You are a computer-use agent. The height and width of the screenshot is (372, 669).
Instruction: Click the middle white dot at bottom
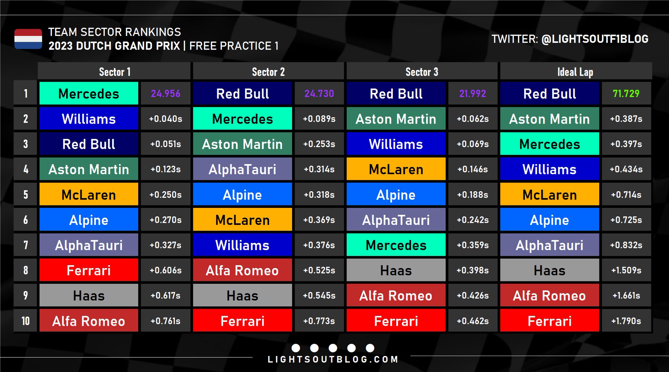333,348
